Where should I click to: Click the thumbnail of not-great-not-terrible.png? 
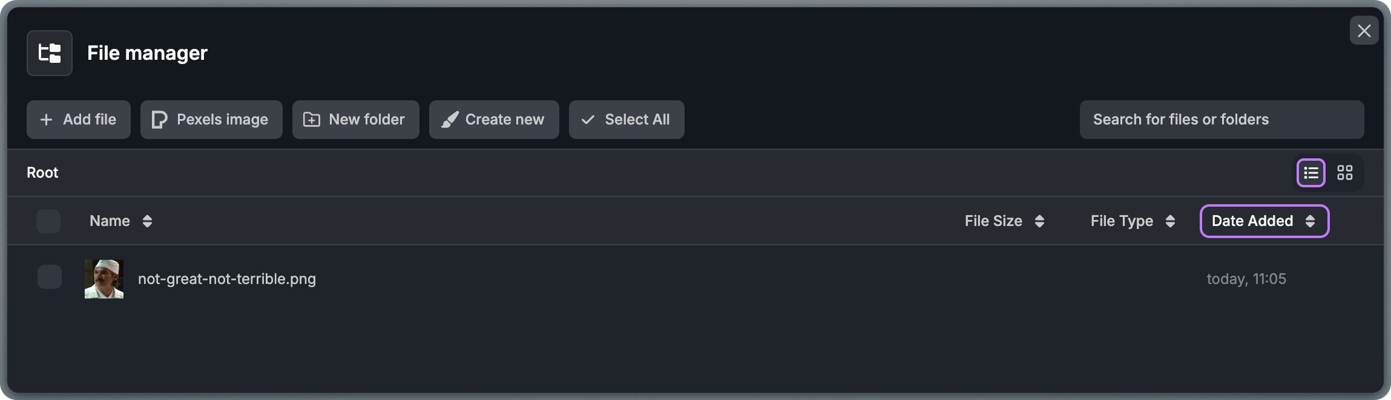(104, 279)
